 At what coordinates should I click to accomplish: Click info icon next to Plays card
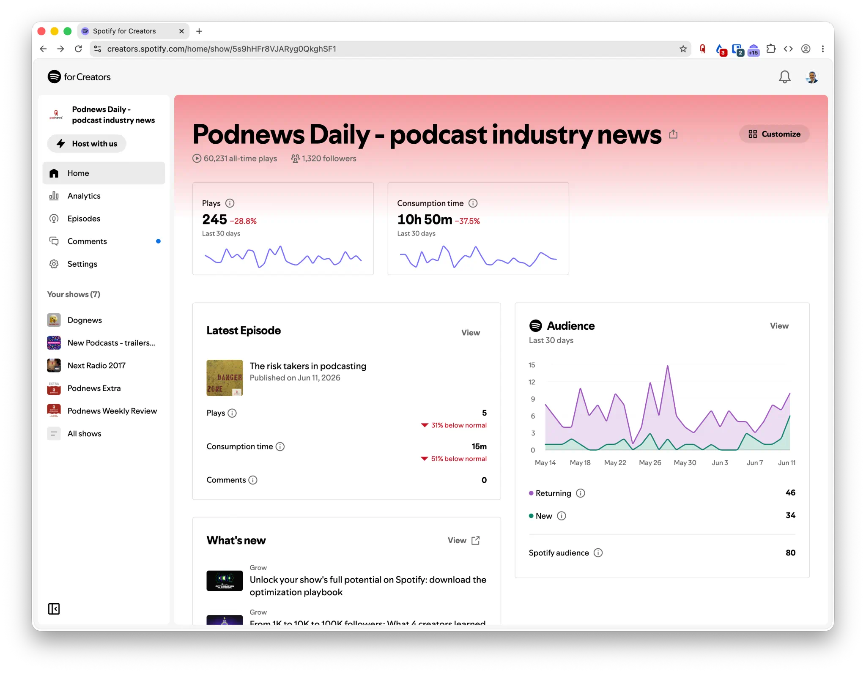point(230,203)
